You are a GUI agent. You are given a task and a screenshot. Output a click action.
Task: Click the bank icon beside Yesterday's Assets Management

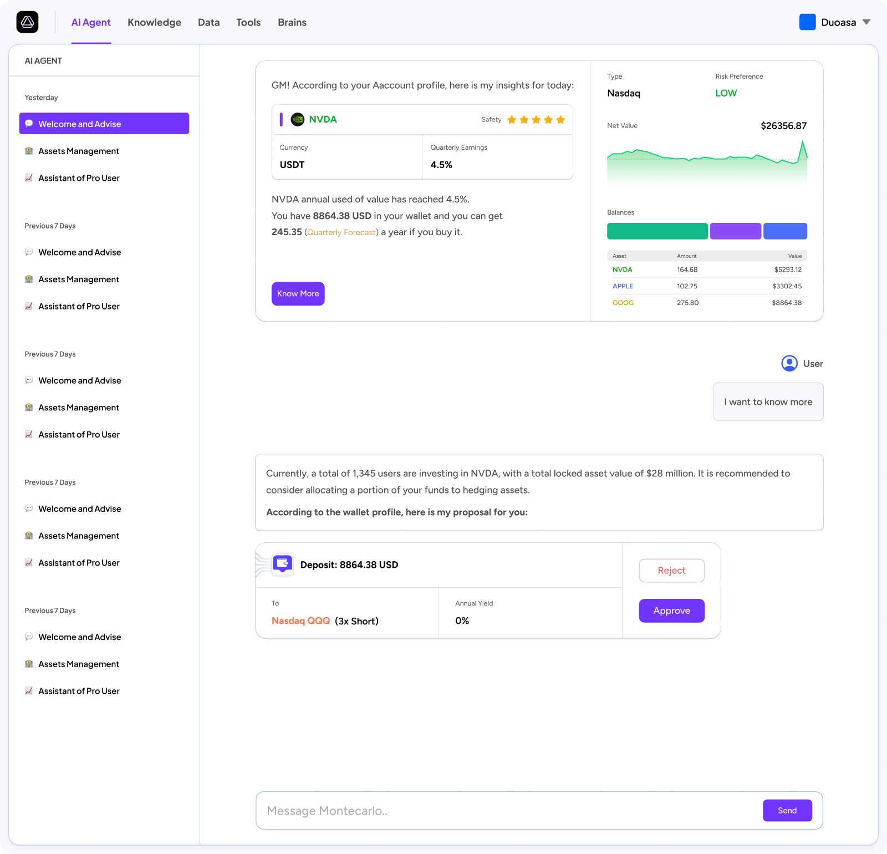(29, 151)
